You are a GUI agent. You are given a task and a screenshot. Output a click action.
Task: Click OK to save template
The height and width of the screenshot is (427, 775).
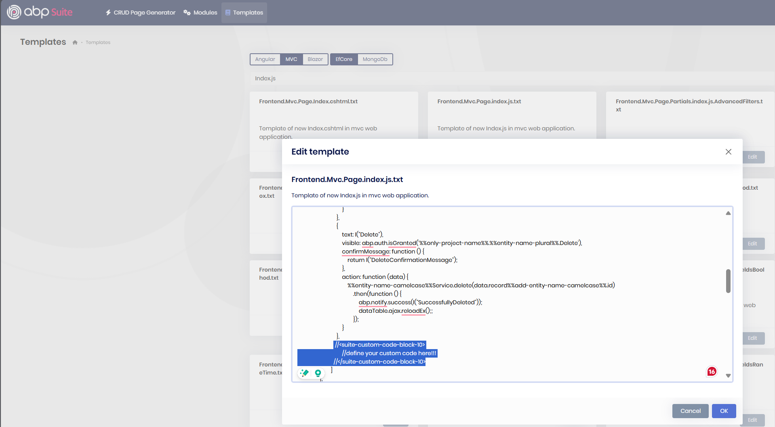724,411
